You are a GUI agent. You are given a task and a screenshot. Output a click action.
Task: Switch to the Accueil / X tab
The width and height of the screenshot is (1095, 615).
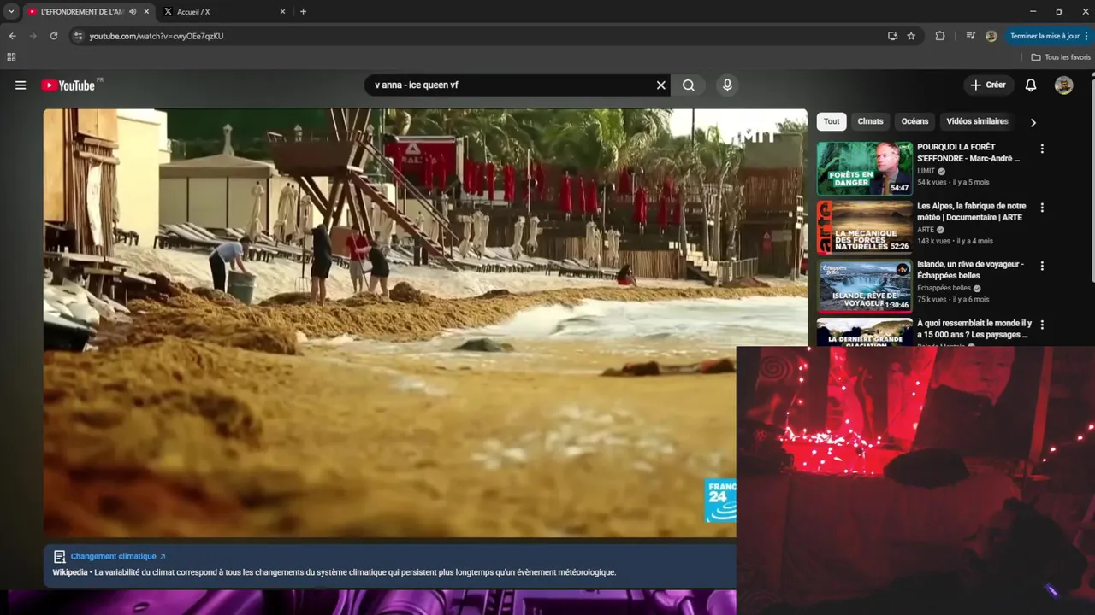tap(224, 12)
